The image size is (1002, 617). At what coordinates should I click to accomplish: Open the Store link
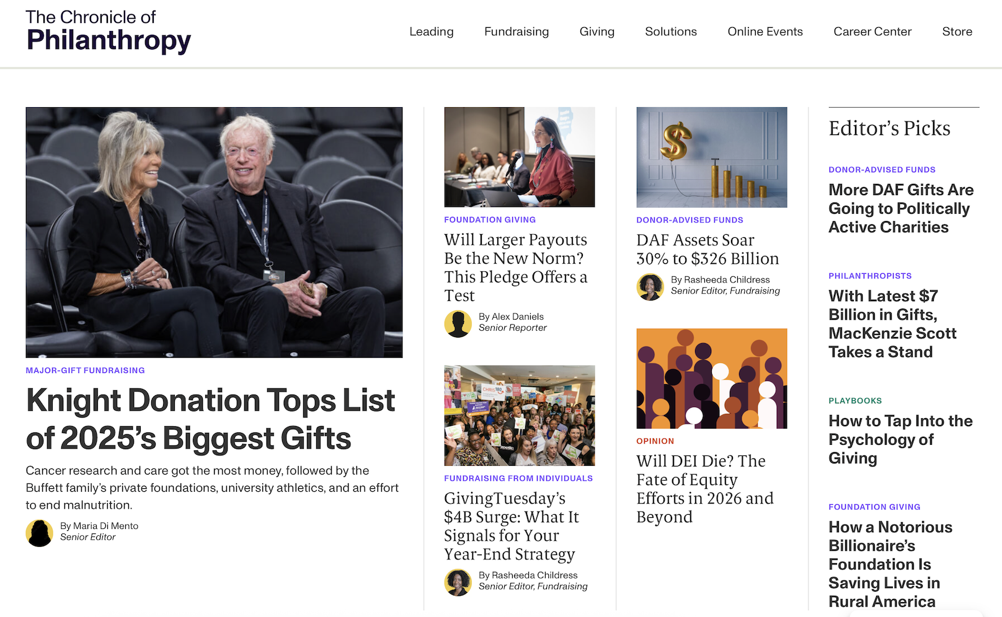coord(957,32)
